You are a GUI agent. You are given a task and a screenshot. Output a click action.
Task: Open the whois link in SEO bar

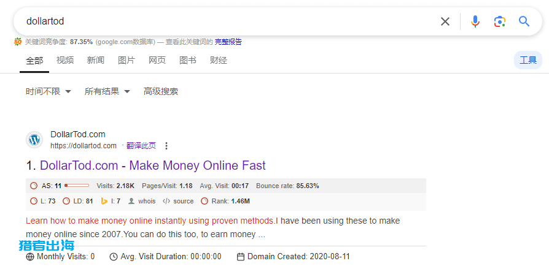coord(147,201)
